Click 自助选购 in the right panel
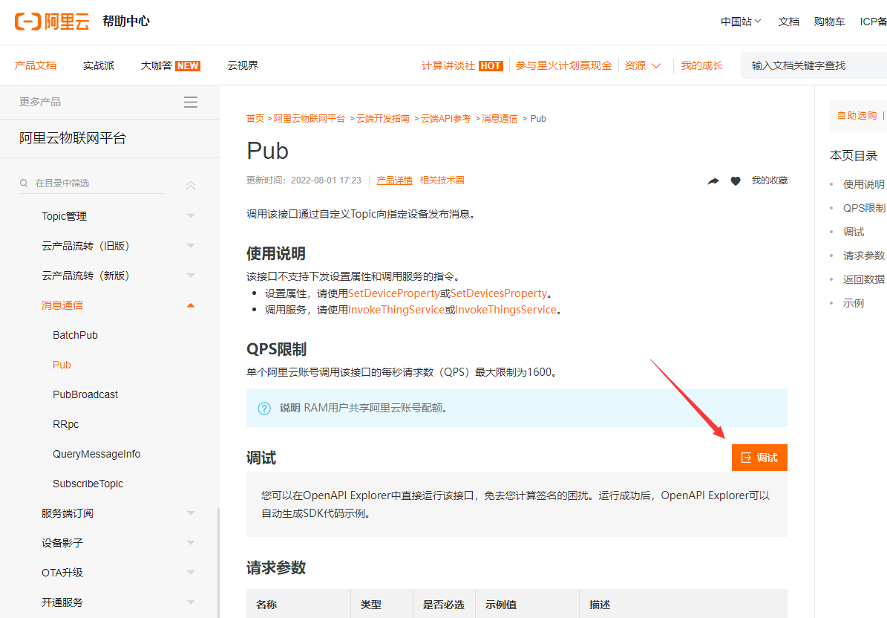Screen dimensions: 887x618 [x=857, y=115]
